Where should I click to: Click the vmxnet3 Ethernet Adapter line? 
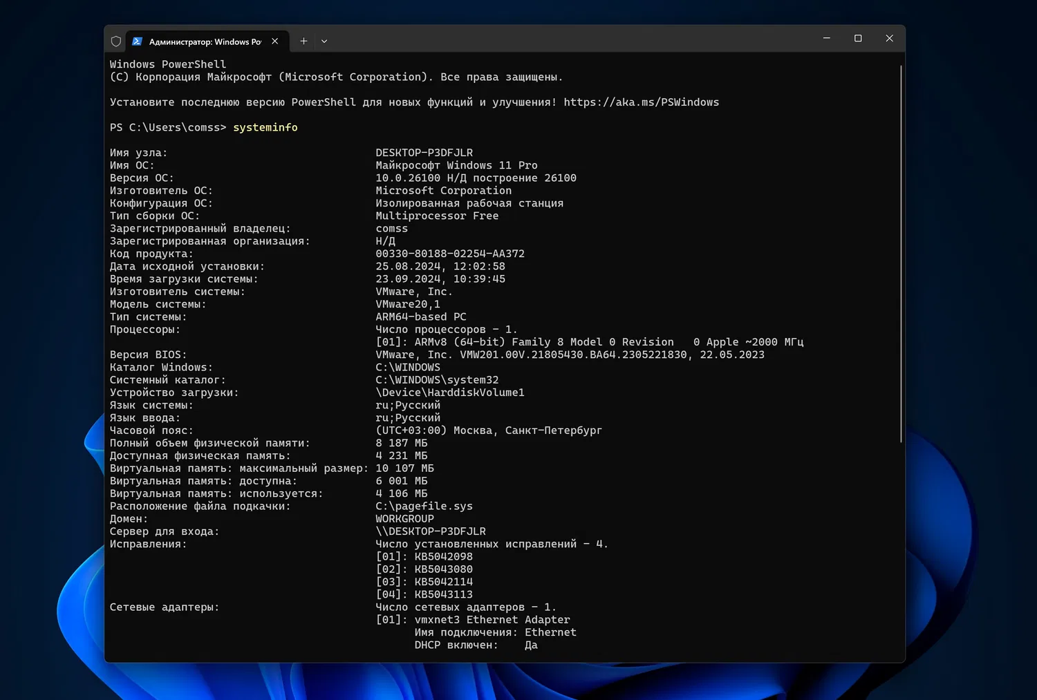pos(473,620)
